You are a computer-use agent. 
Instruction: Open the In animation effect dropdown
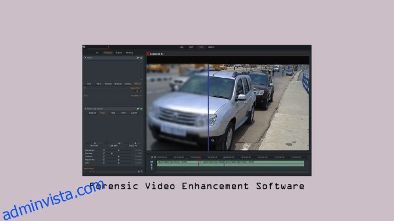coord(135,88)
